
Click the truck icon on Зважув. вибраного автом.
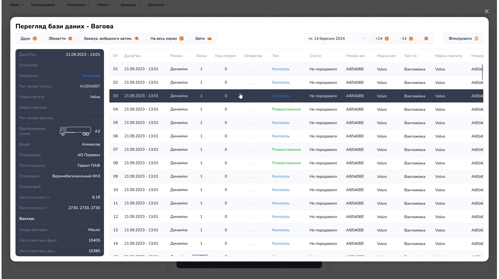(137, 38)
